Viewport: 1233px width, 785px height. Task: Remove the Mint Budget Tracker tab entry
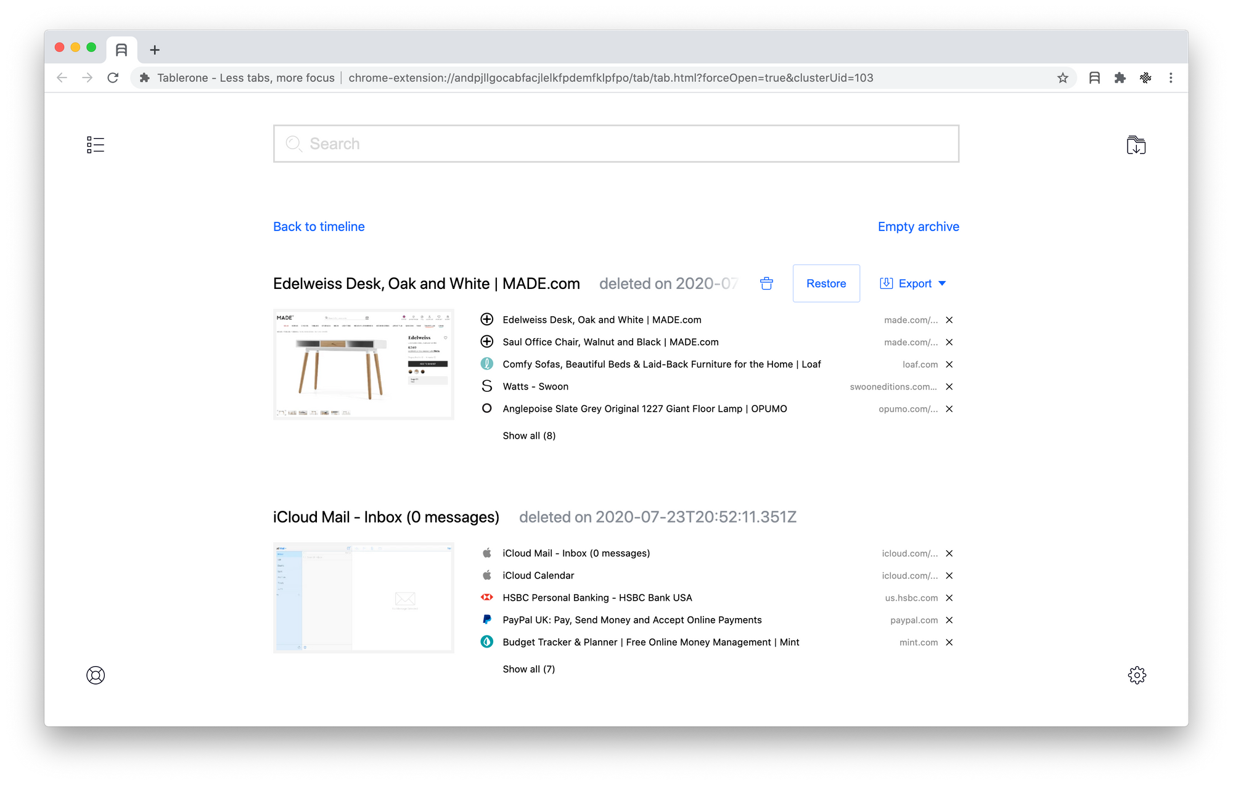(x=949, y=642)
